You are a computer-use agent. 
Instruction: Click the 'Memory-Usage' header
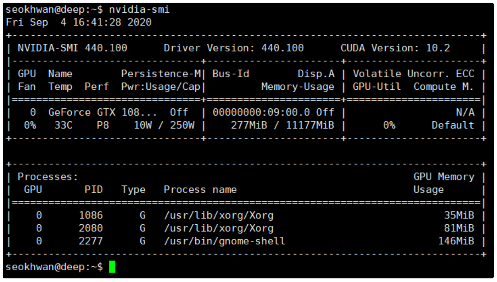pos(298,87)
